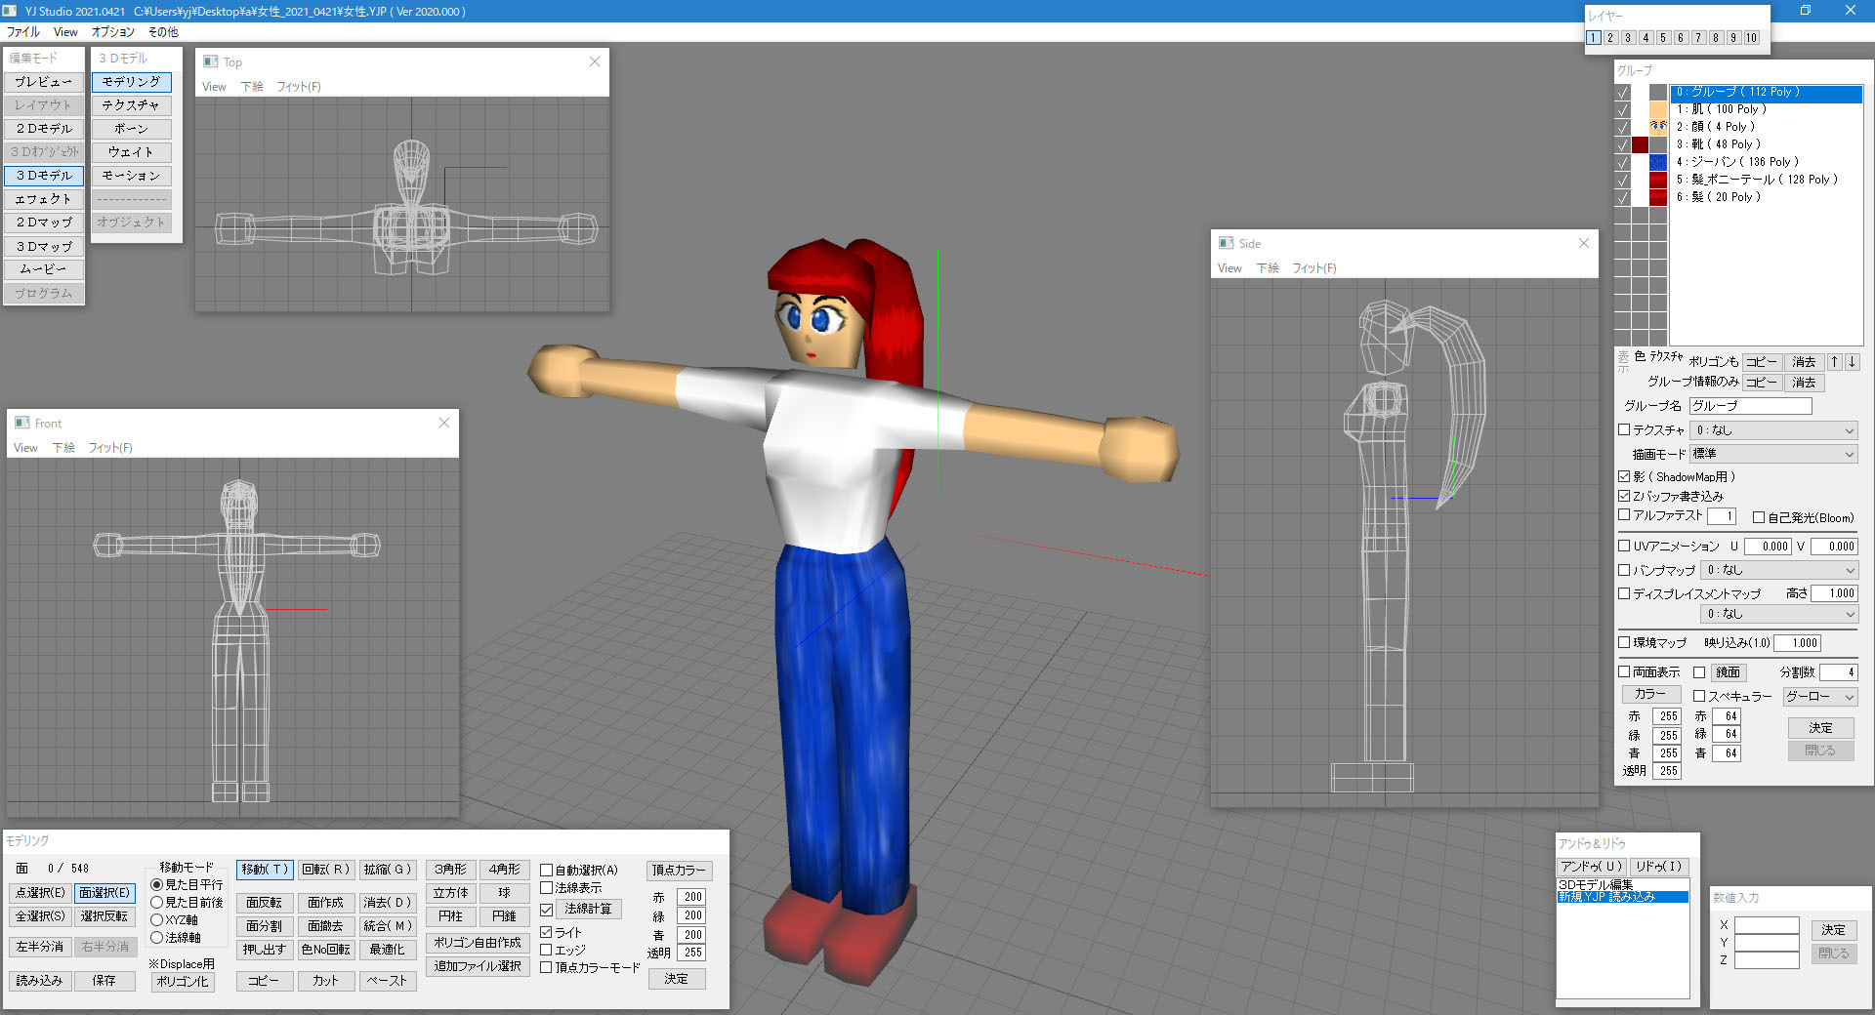This screenshot has width=1875, height=1015.
Task: Toggle the 両面表示 checkbox
Action: pos(1625,671)
